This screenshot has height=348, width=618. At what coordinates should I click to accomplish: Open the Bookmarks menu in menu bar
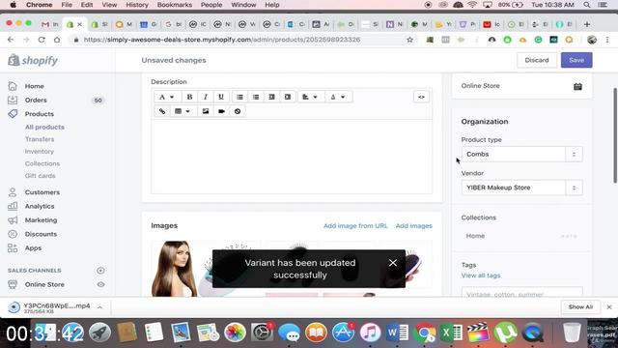tap(175, 5)
